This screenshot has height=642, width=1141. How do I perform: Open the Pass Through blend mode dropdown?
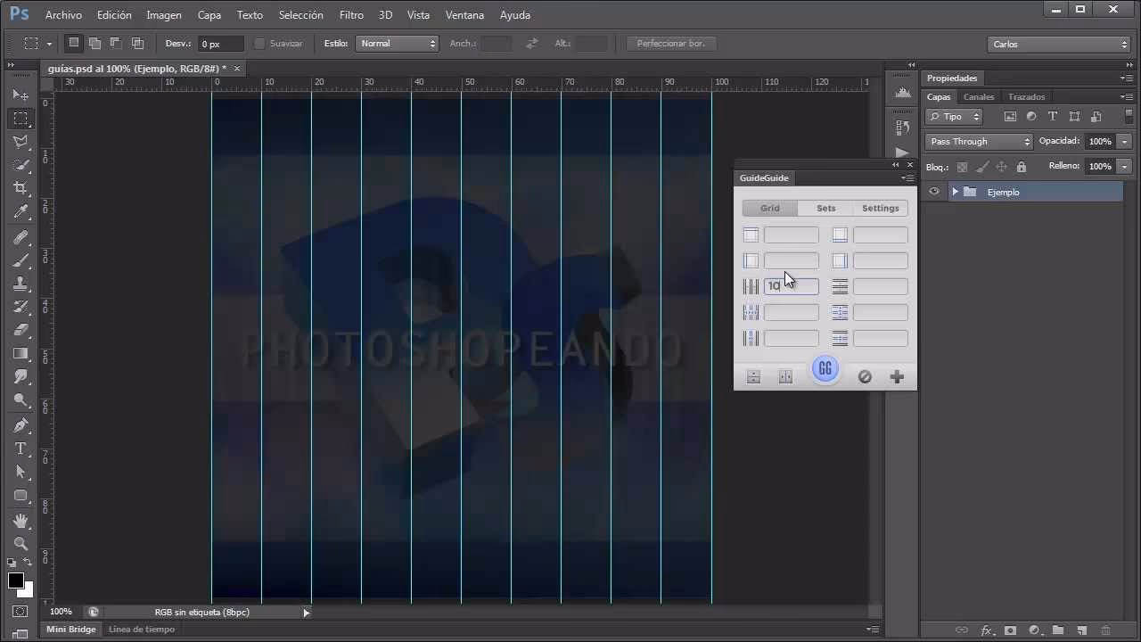(979, 141)
